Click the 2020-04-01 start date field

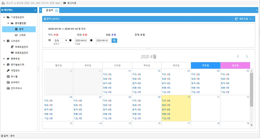[x=82, y=41]
